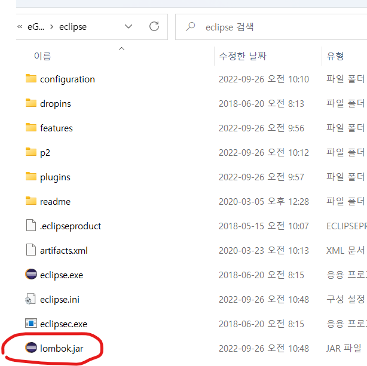The image size is (367, 366).
Task: Select the features folder name
Action: pos(56,128)
